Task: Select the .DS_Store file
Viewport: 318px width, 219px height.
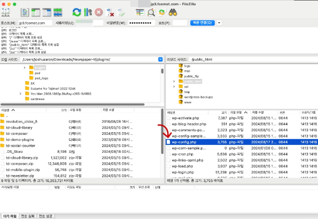Action: coord(81,152)
